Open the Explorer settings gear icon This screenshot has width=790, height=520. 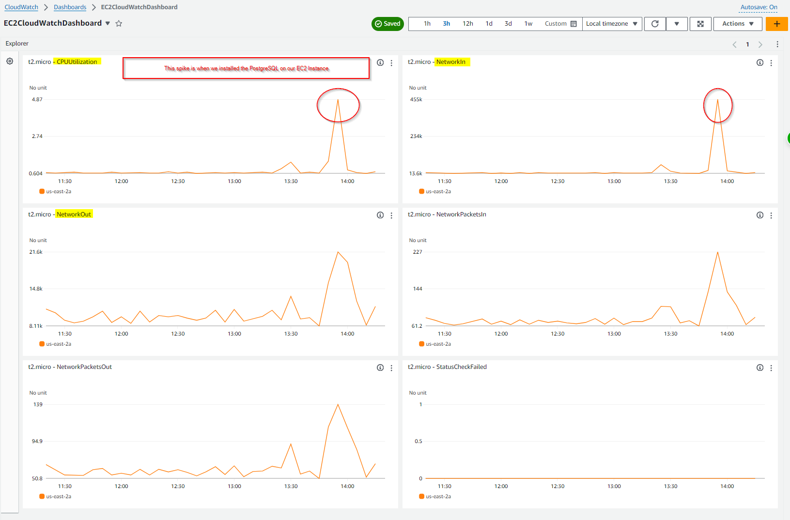coord(10,61)
